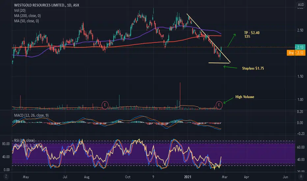
Task: Click the 2.50 price axis label
Action: tap(300, 30)
